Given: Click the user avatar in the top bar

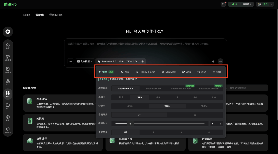Looking at the screenshot, I should coord(259,4).
